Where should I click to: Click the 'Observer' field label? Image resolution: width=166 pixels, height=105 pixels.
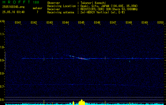[x=54, y=3]
